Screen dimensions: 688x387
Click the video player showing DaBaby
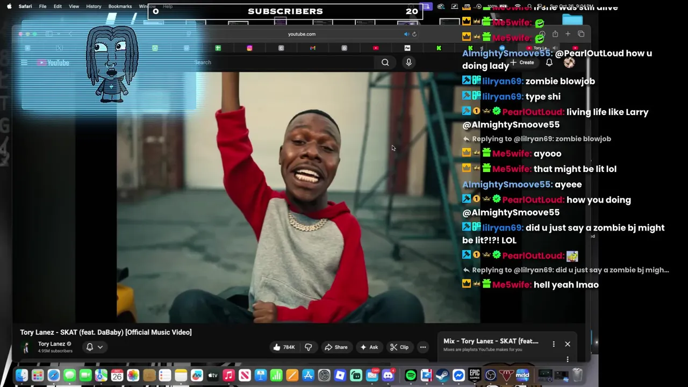pyautogui.click(x=298, y=197)
